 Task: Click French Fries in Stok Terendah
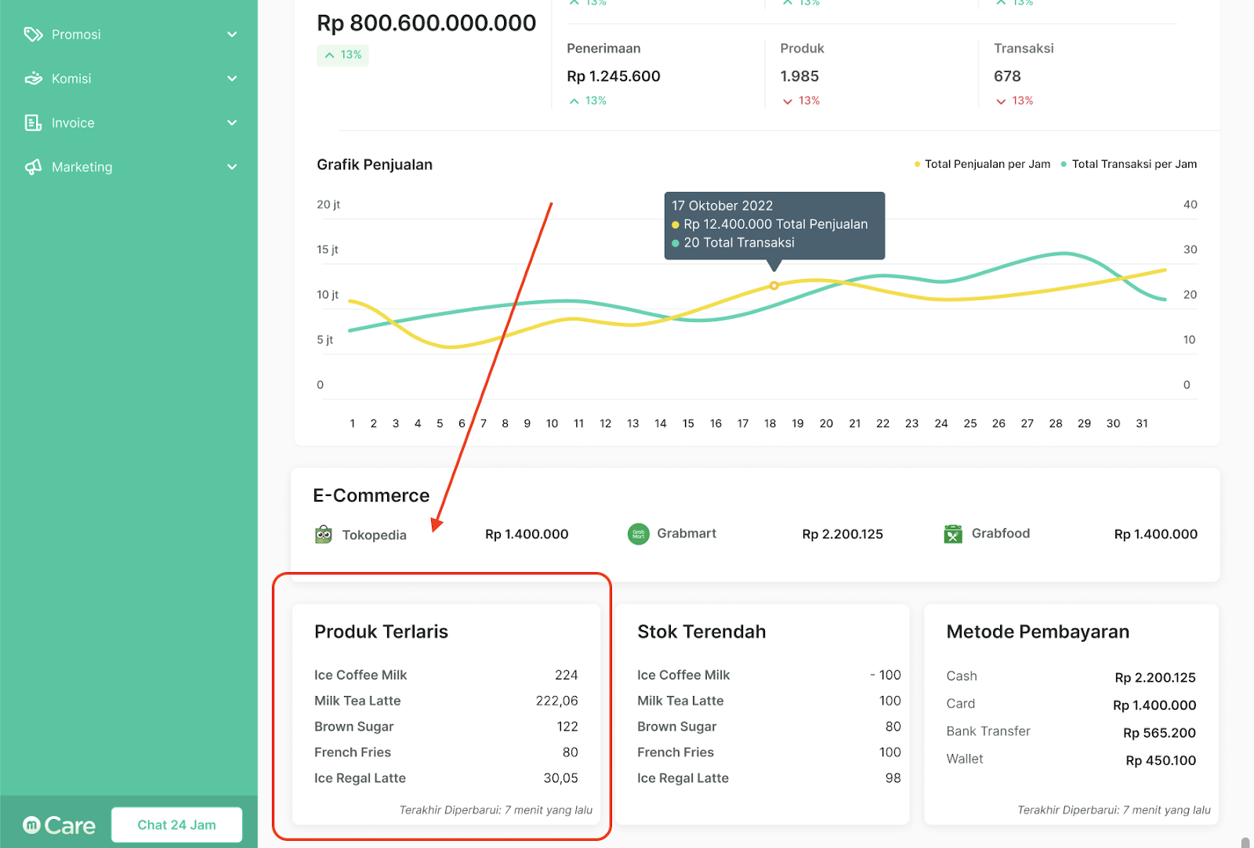676,752
